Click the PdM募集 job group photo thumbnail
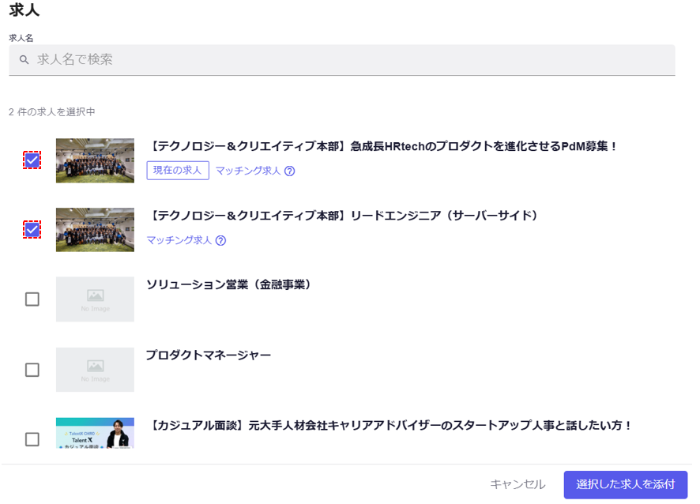The image size is (700, 504). [95, 160]
